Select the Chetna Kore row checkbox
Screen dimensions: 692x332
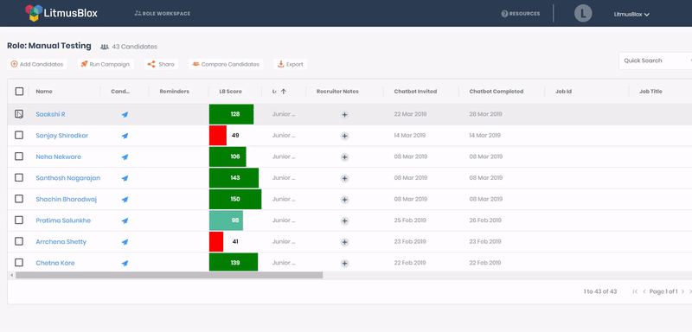pos(19,263)
